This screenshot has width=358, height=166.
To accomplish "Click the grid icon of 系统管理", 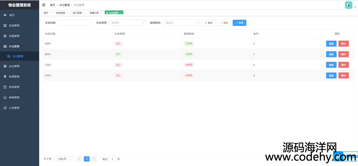I will pyautogui.click(x=5, y=25).
